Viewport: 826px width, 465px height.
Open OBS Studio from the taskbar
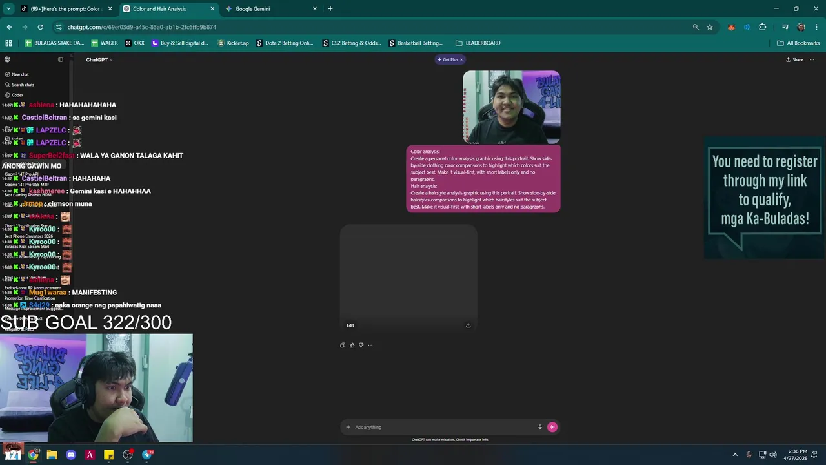(128, 455)
